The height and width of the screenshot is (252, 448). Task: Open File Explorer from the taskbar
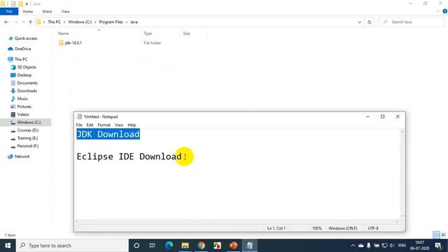coord(185,246)
